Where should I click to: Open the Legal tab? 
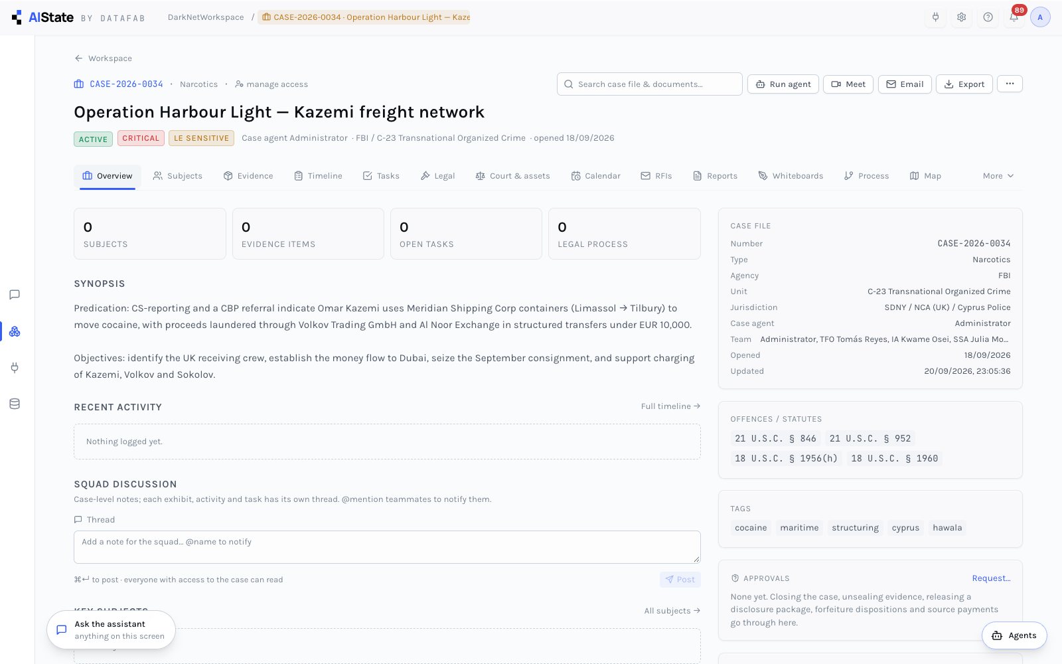(437, 176)
